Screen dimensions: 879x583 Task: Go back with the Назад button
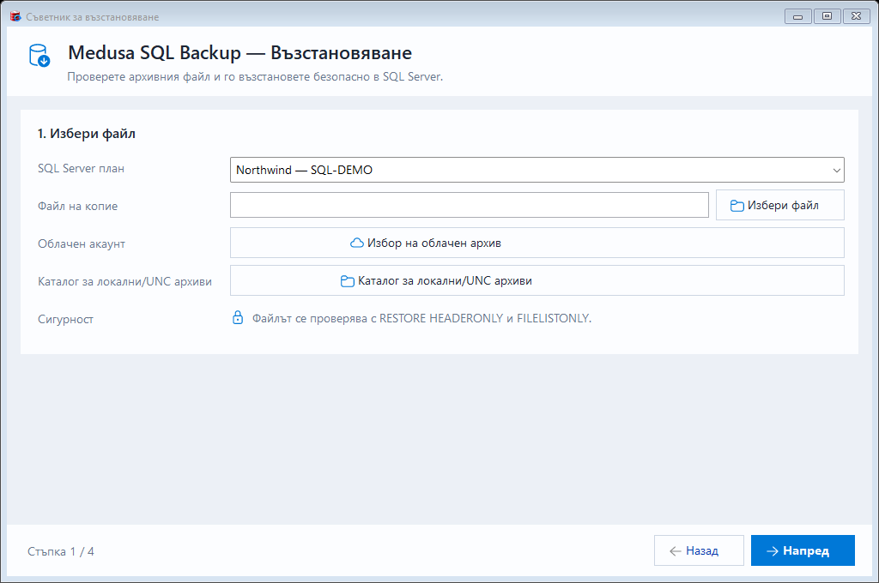pos(699,550)
